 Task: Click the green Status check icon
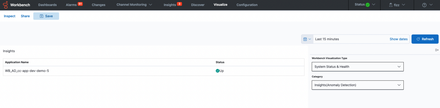pyautogui.click(x=368, y=5)
